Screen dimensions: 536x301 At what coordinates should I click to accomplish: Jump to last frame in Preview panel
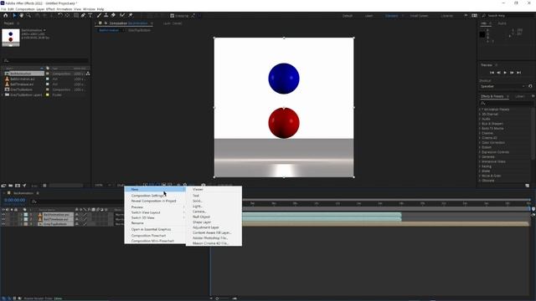518,73
